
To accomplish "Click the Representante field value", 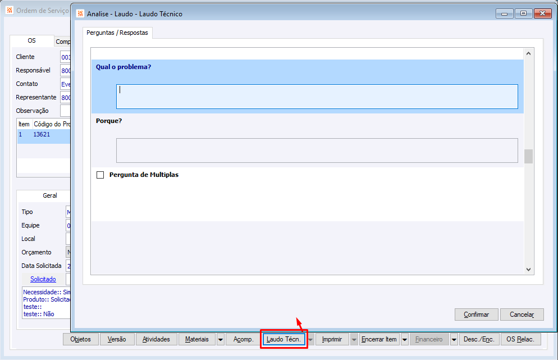I will 65,98.
